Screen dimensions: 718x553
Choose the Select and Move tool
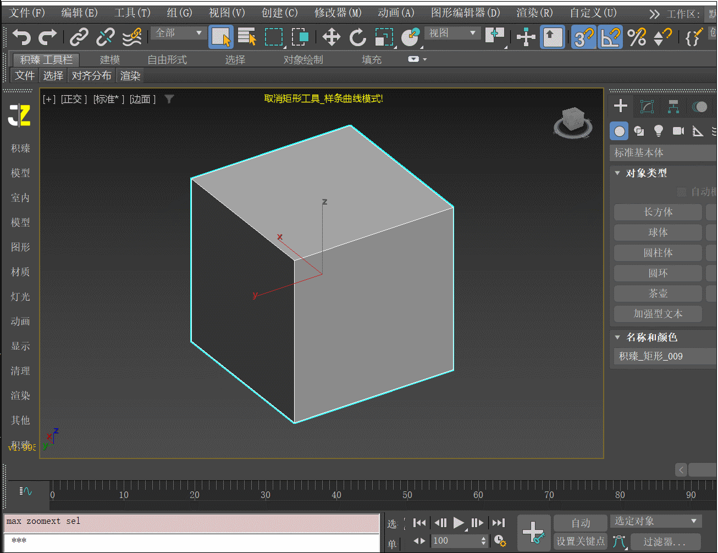(x=331, y=37)
